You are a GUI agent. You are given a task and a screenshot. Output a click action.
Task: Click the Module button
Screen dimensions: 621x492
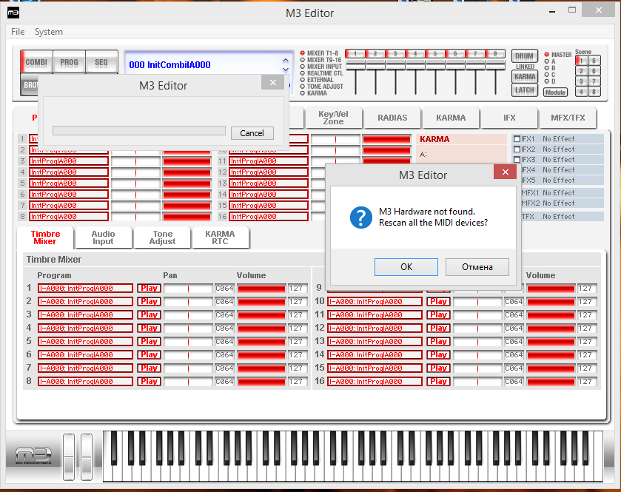(x=555, y=92)
